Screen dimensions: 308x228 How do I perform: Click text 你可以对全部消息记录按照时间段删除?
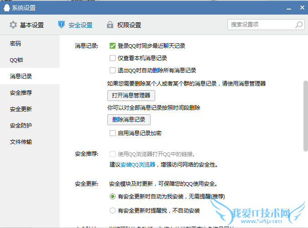(154, 108)
